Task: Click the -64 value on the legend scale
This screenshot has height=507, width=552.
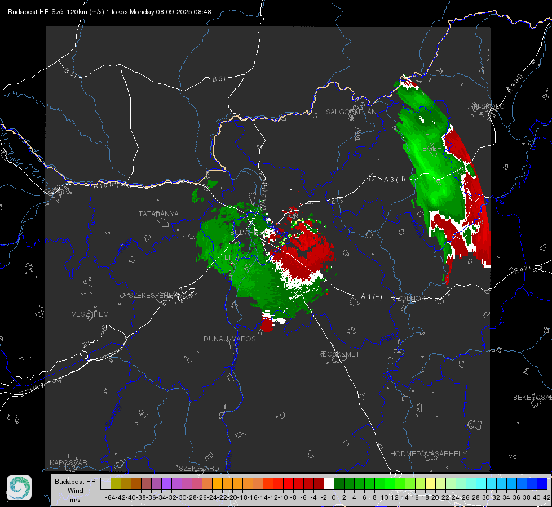Action: (110, 497)
